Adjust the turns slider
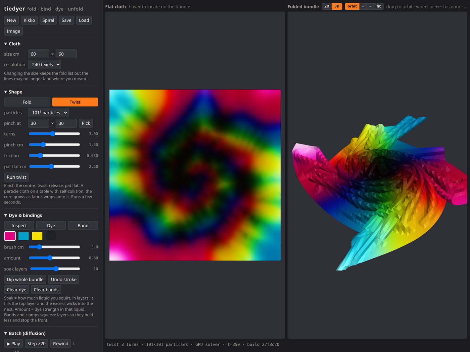The image size is (470, 352). click(54, 134)
